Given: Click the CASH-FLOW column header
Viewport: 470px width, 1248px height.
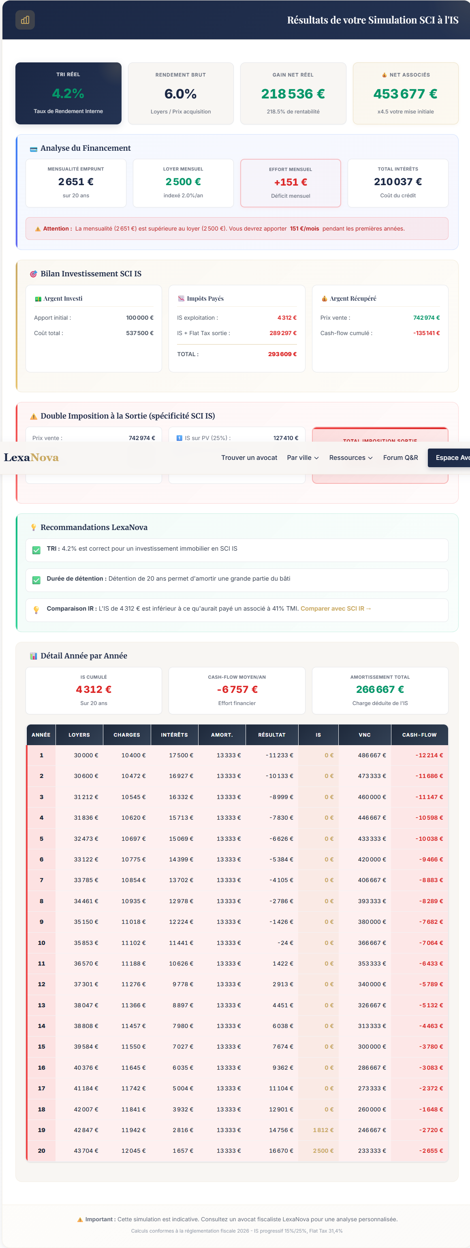Looking at the screenshot, I should [x=419, y=735].
